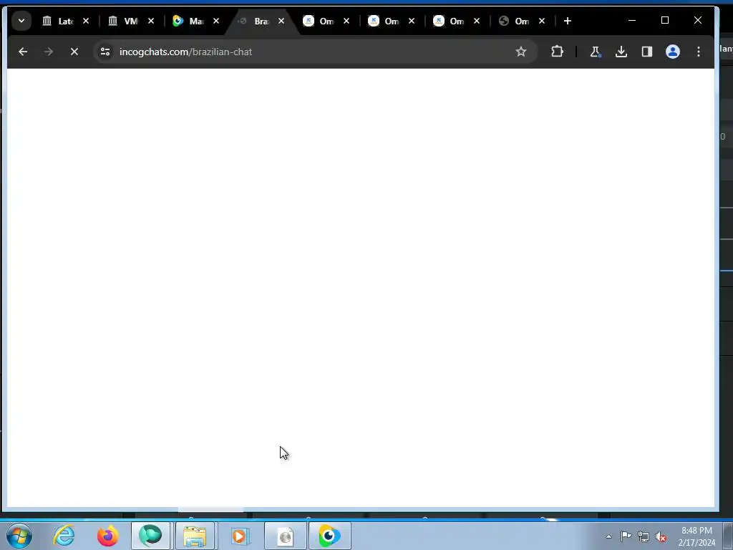Click the forward navigation arrow
The width and height of the screenshot is (733, 550).
49,52
